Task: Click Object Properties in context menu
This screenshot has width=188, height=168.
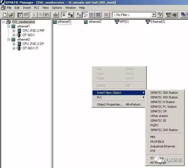Action: point(110,104)
